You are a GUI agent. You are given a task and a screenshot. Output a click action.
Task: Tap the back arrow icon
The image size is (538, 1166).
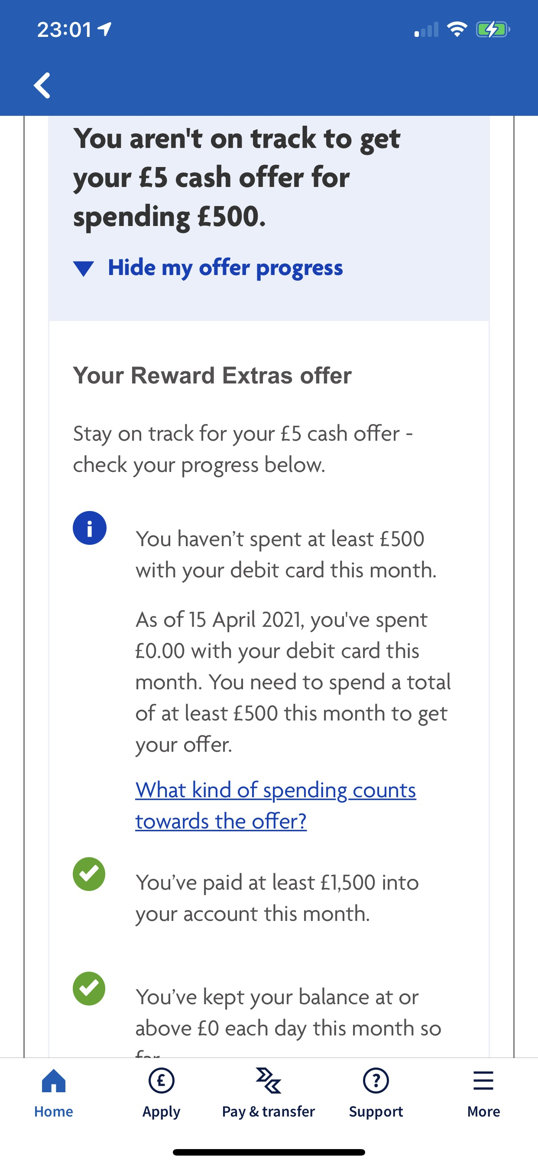42,85
